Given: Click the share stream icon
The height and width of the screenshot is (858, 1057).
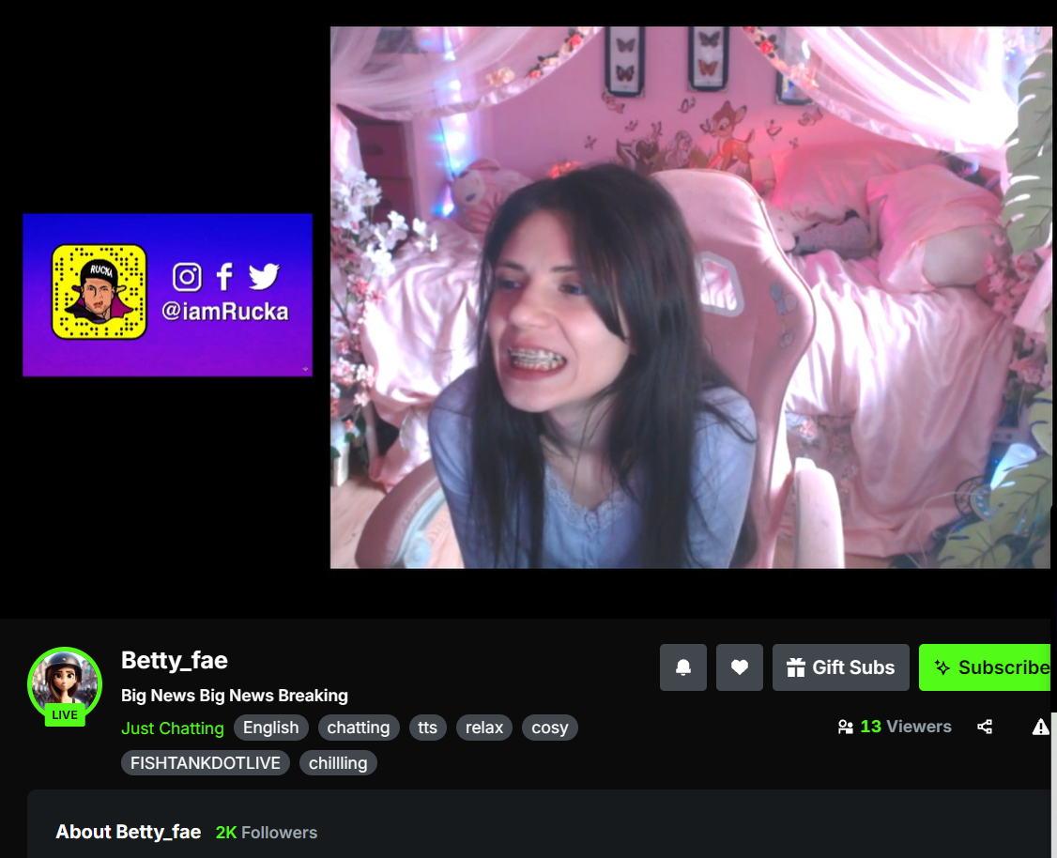Looking at the screenshot, I should 985,727.
